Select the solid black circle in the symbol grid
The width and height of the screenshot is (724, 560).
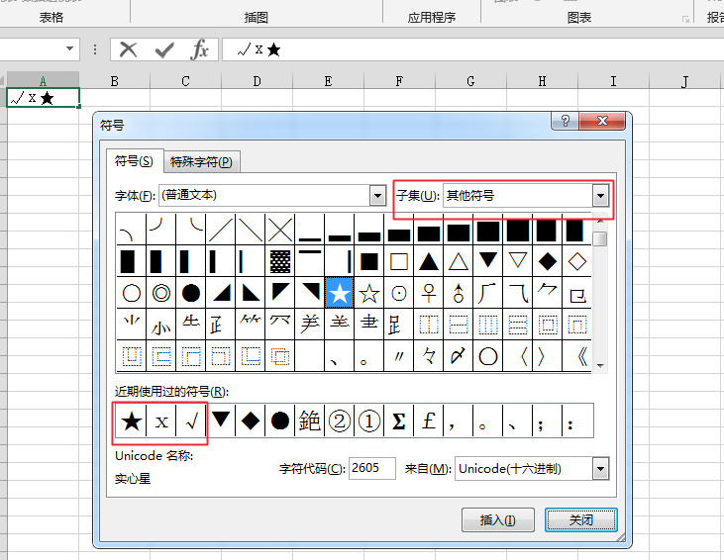[x=191, y=293]
